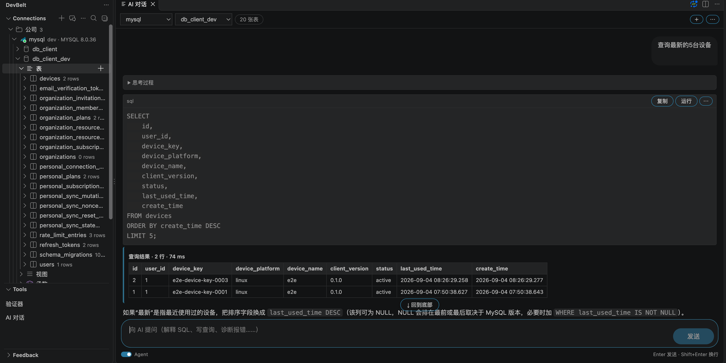Split the editor with the layout icon
This screenshot has height=363, width=726.
pyautogui.click(x=706, y=4)
